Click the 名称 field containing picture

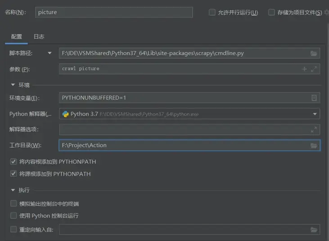tap(114, 12)
